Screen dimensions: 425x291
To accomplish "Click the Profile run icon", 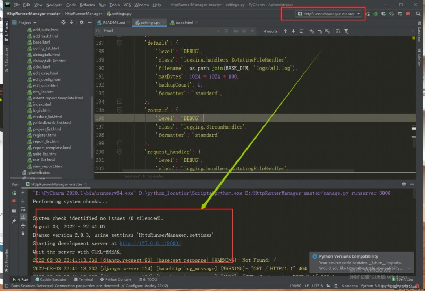I will click(x=392, y=14).
